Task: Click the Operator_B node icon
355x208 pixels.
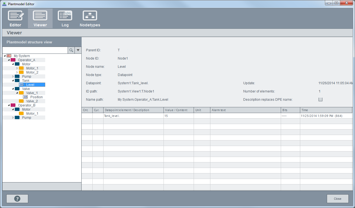Action: [x=13, y=105]
